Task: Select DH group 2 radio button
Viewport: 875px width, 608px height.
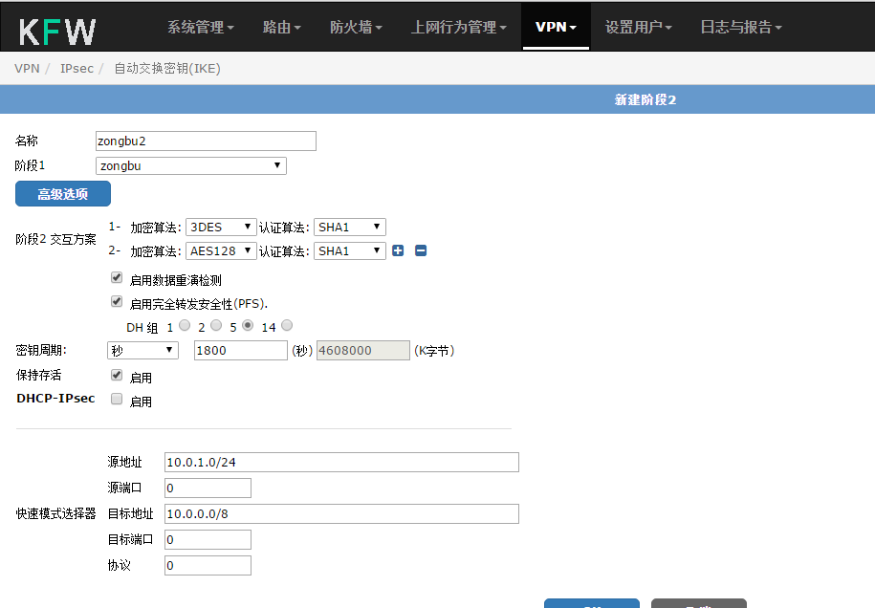Action: tap(216, 325)
